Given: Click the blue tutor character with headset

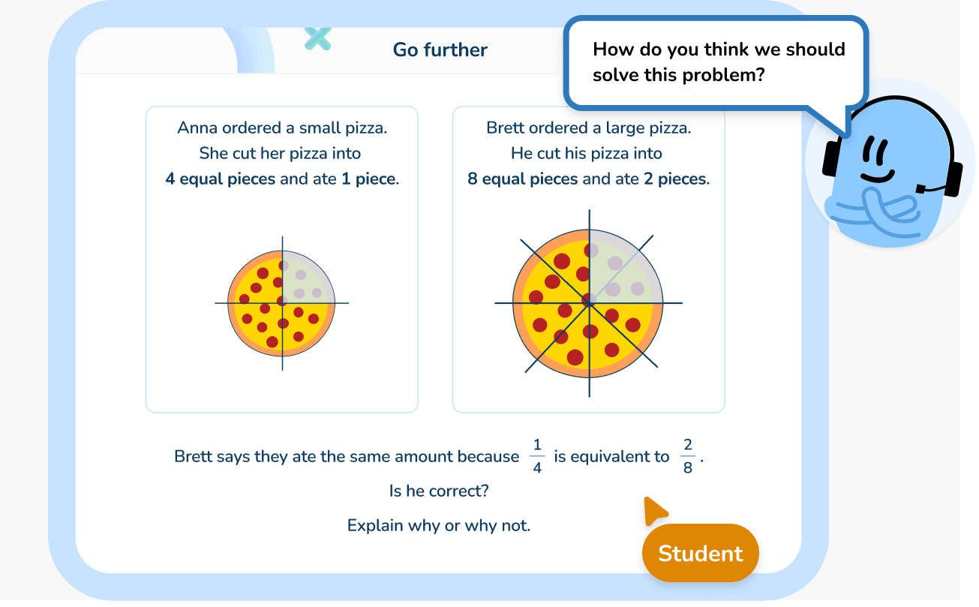Looking at the screenshot, I should pos(890,173).
